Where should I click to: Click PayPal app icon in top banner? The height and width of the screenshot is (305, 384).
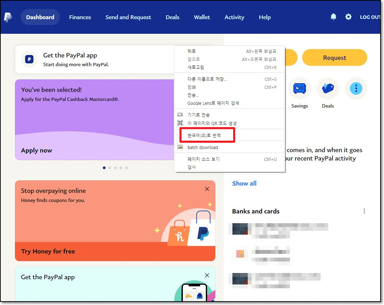[x=29, y=59]
